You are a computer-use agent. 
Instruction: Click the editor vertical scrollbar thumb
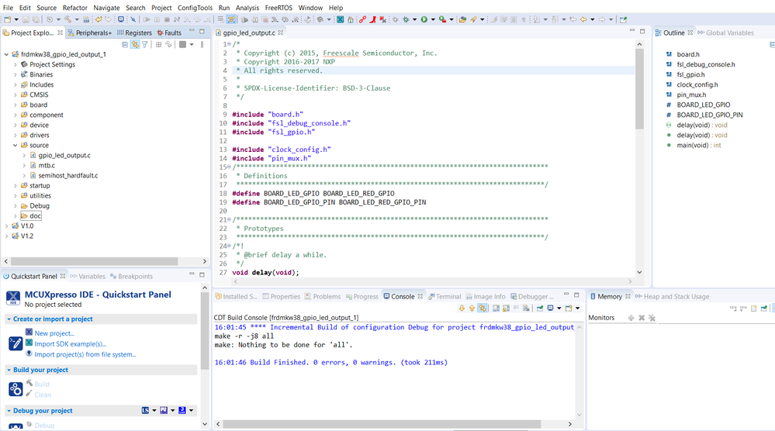639,89
